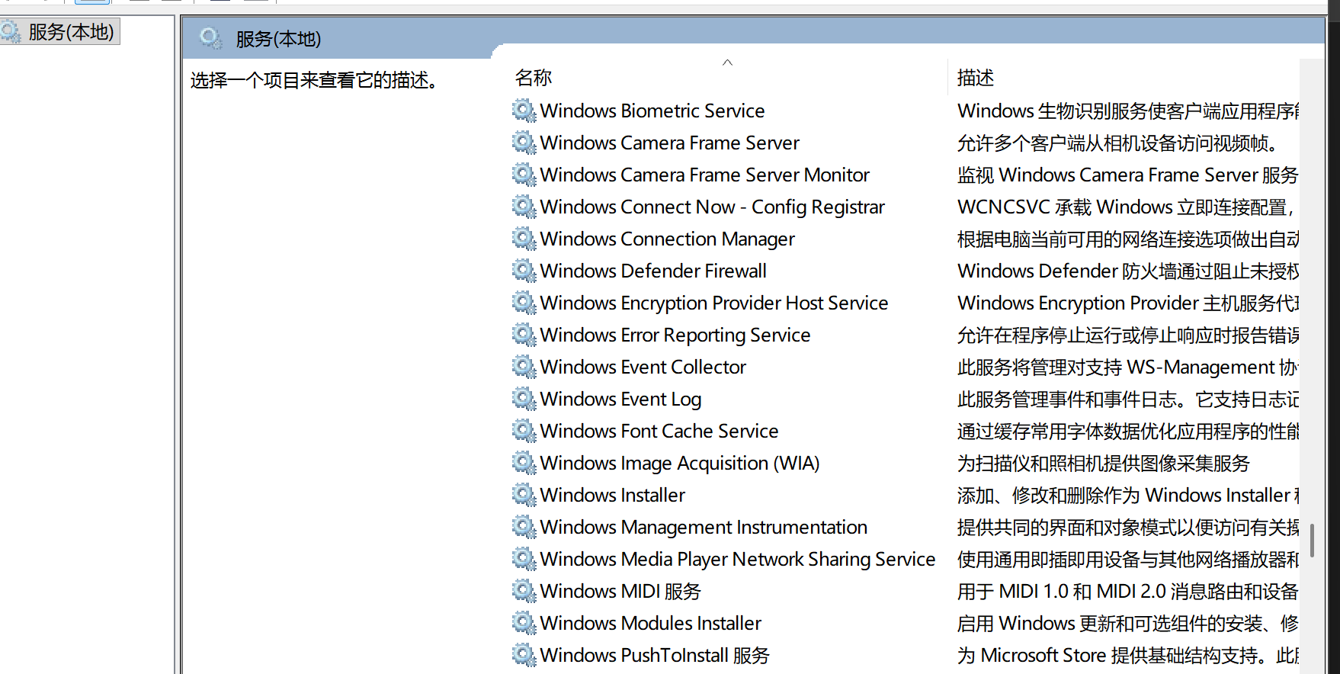The width and height of the screenshot is (1340, 674).
Task: Select Windows Connection Manager service
Action: [x=668, y=239]
